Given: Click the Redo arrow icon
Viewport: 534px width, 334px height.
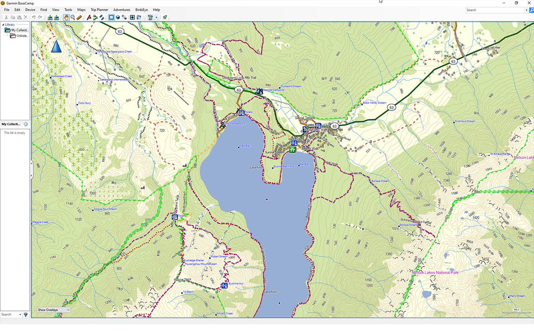Looking at the screenshot, I should pyautogui.click(x=40, y=17).
